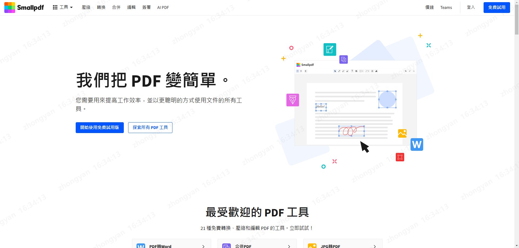
Task: Click 開始使用免費試用版 button
Action: point(100,128)
